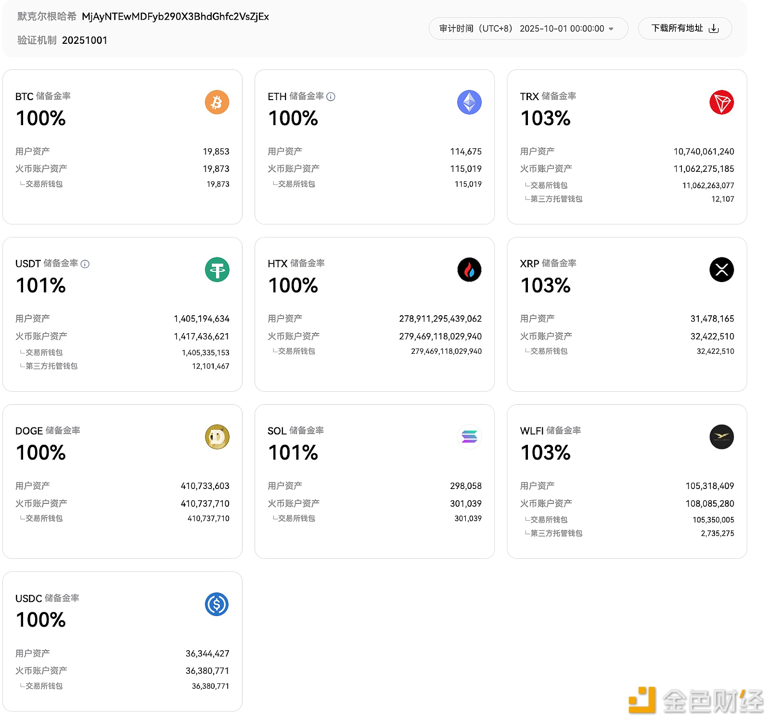Image resolution: width=770 pixels, height=720 pixels.
Task: Open the info tooltip next to ETH 储备金率
Action: 331,97
